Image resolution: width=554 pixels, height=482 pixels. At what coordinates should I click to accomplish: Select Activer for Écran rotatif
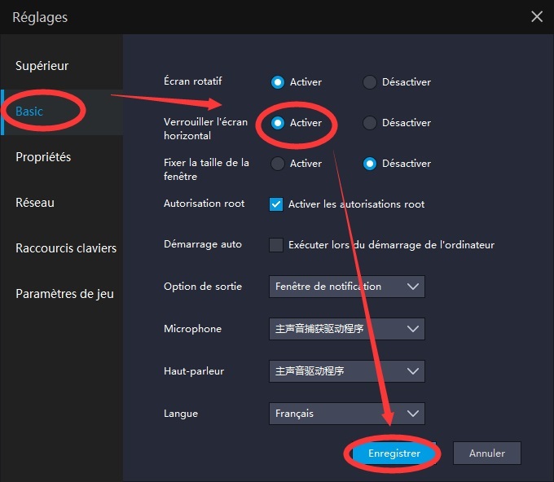tap(278, 82)
